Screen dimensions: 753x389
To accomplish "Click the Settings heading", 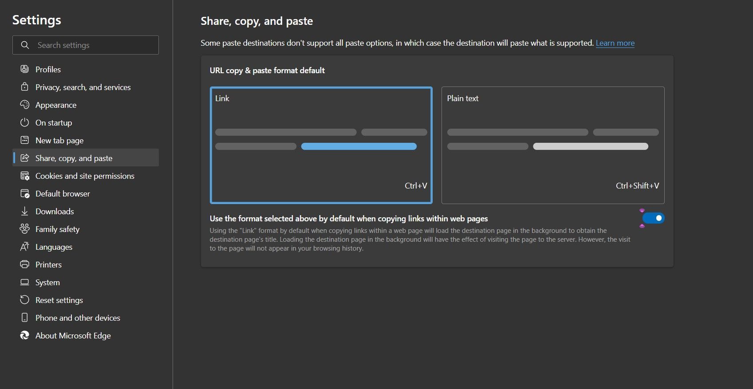I will (x=37, y=20).
